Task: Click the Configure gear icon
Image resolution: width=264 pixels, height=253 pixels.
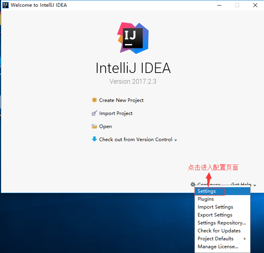Action: pyautogui.click(x=193, y=184)
